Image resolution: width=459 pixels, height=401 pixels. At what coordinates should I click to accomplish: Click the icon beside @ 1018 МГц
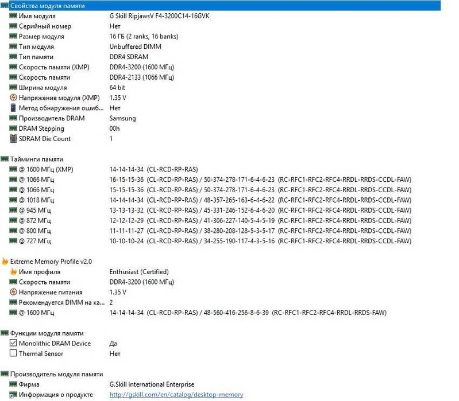(x=13, y=200)
